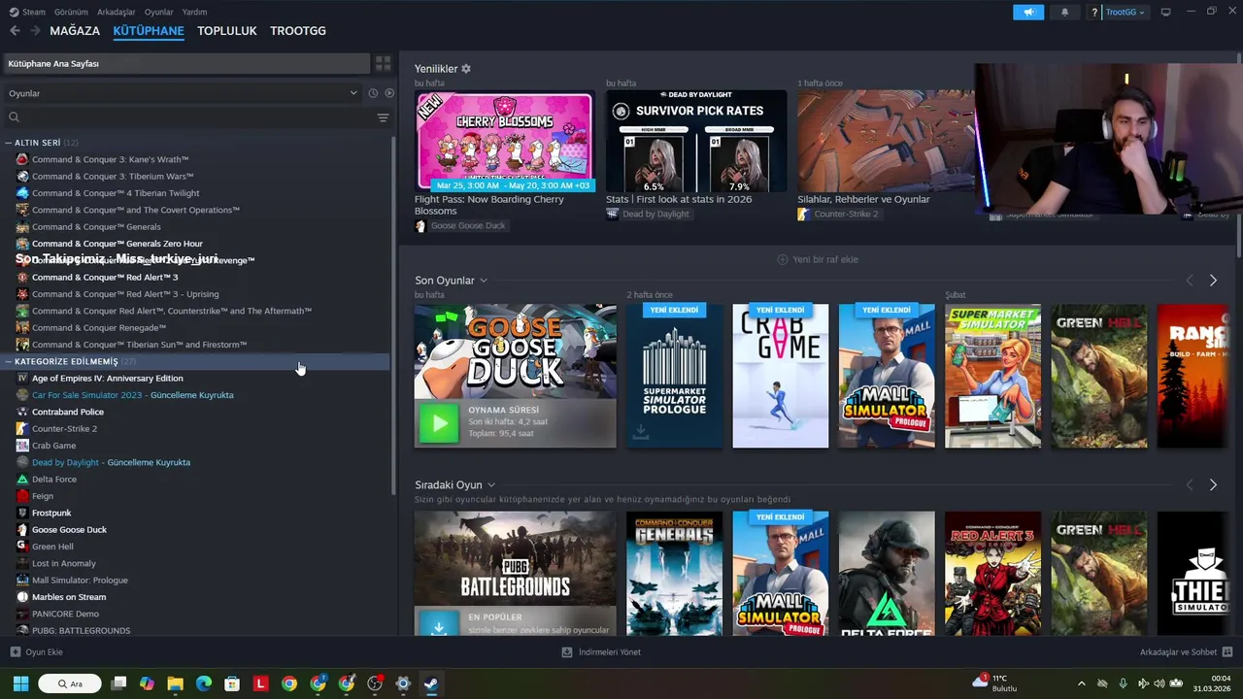1243x699 pixels.
Task: Select Marbles on Stream in list
Action: click(x=69, y=597)
